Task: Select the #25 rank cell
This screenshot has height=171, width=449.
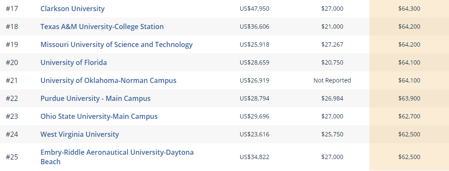Action: coord(12,157)
